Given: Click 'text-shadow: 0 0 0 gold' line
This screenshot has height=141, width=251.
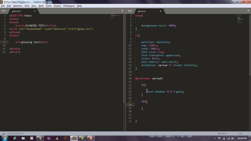Looking at the screenshot, I should [x=166, y=92].
